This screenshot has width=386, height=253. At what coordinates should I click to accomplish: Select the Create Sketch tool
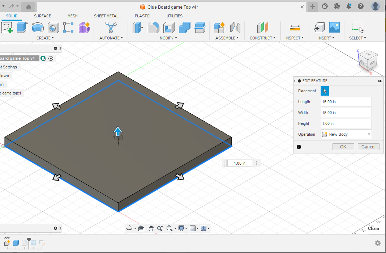pos(7,28)
